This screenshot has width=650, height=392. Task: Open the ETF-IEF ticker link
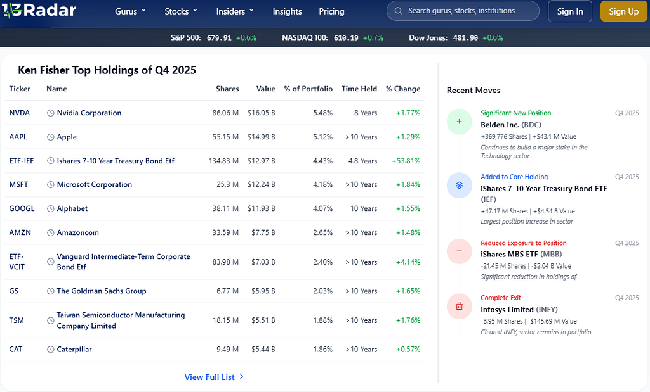click(22, 161)
